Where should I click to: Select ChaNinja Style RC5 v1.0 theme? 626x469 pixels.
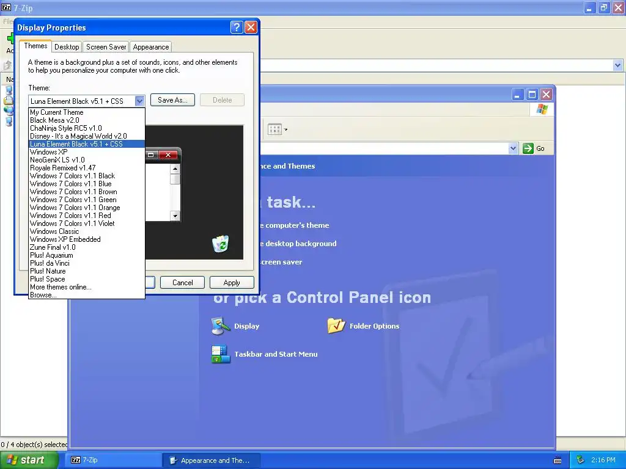pos(87,128)
